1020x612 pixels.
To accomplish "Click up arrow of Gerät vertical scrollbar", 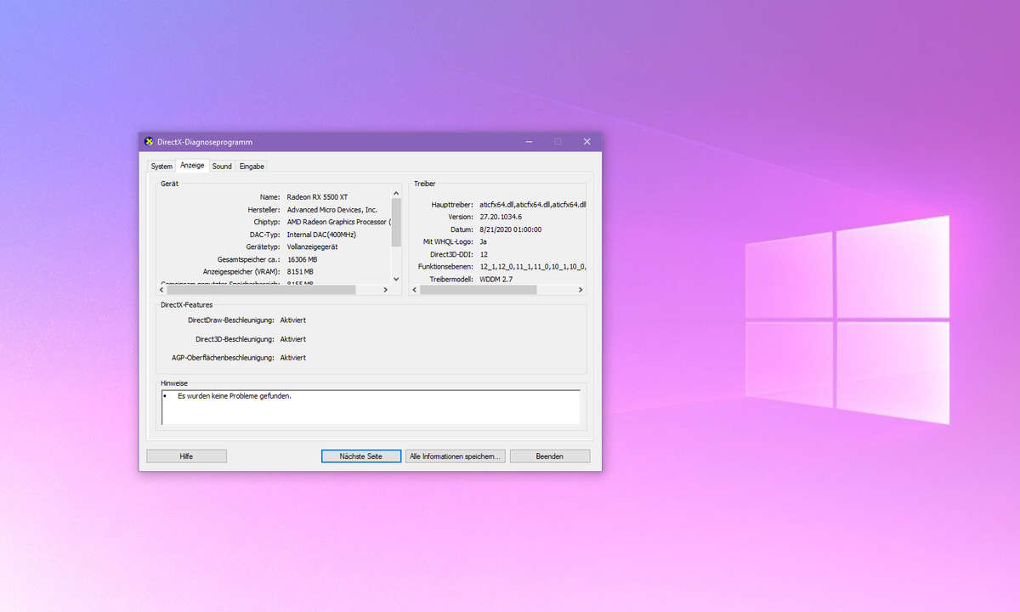I will tap(396, 193).
